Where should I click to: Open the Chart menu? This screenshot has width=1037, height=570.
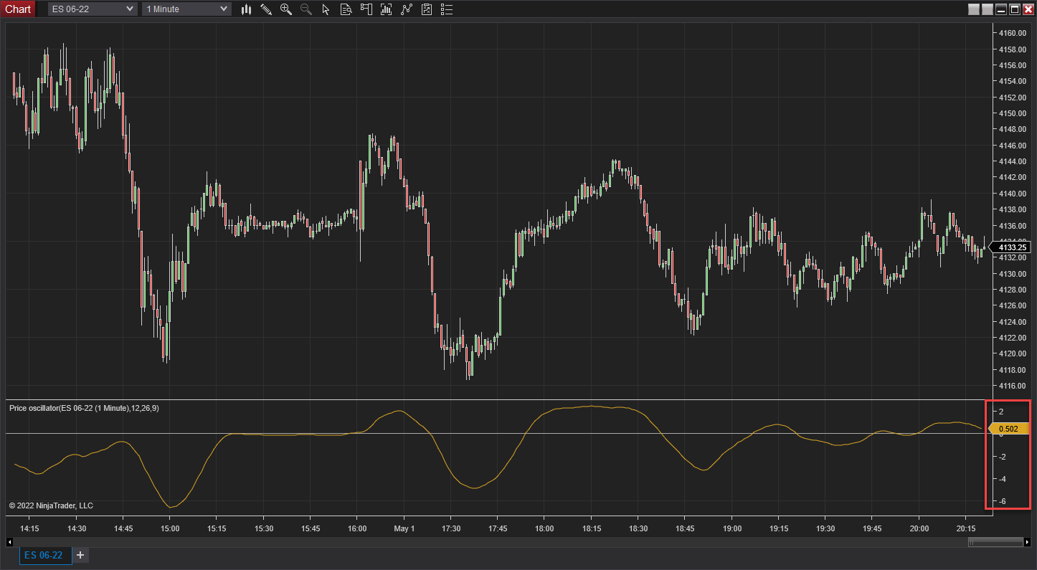(18, 9)
